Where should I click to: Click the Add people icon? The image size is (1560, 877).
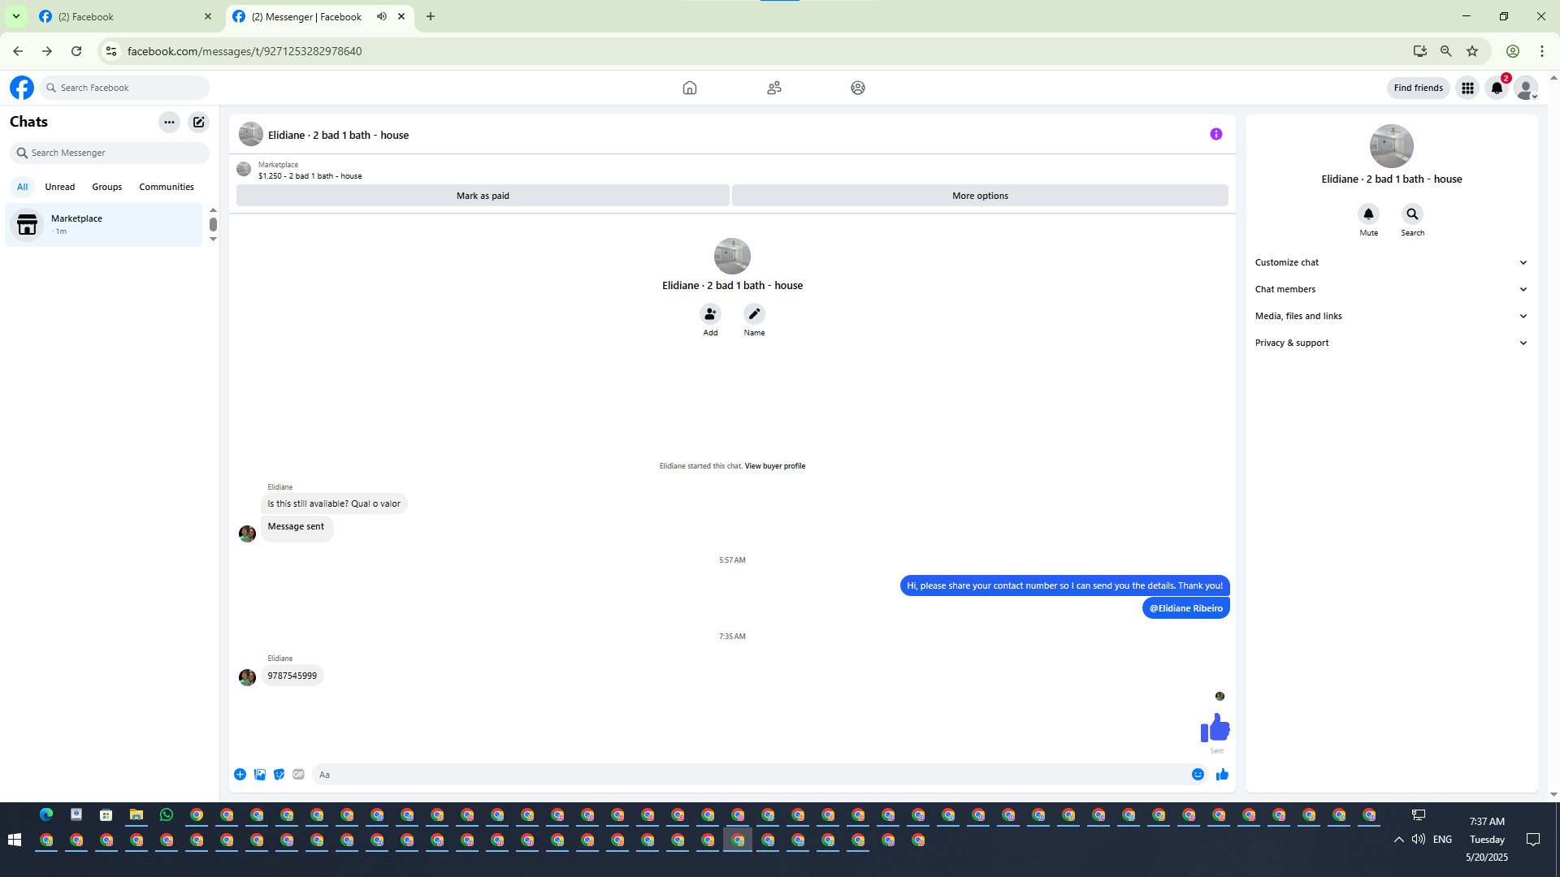tap(710, 314)
